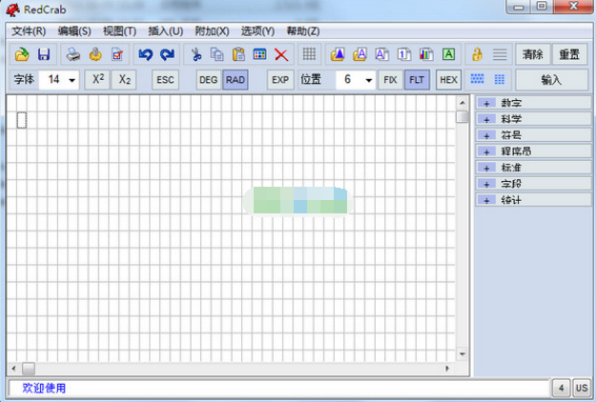Click the text box A page icon
The height and width of the screenshot is (402, 596).
tap(381, 54)
